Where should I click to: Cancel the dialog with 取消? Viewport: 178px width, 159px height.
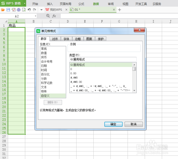click(133, 124)
